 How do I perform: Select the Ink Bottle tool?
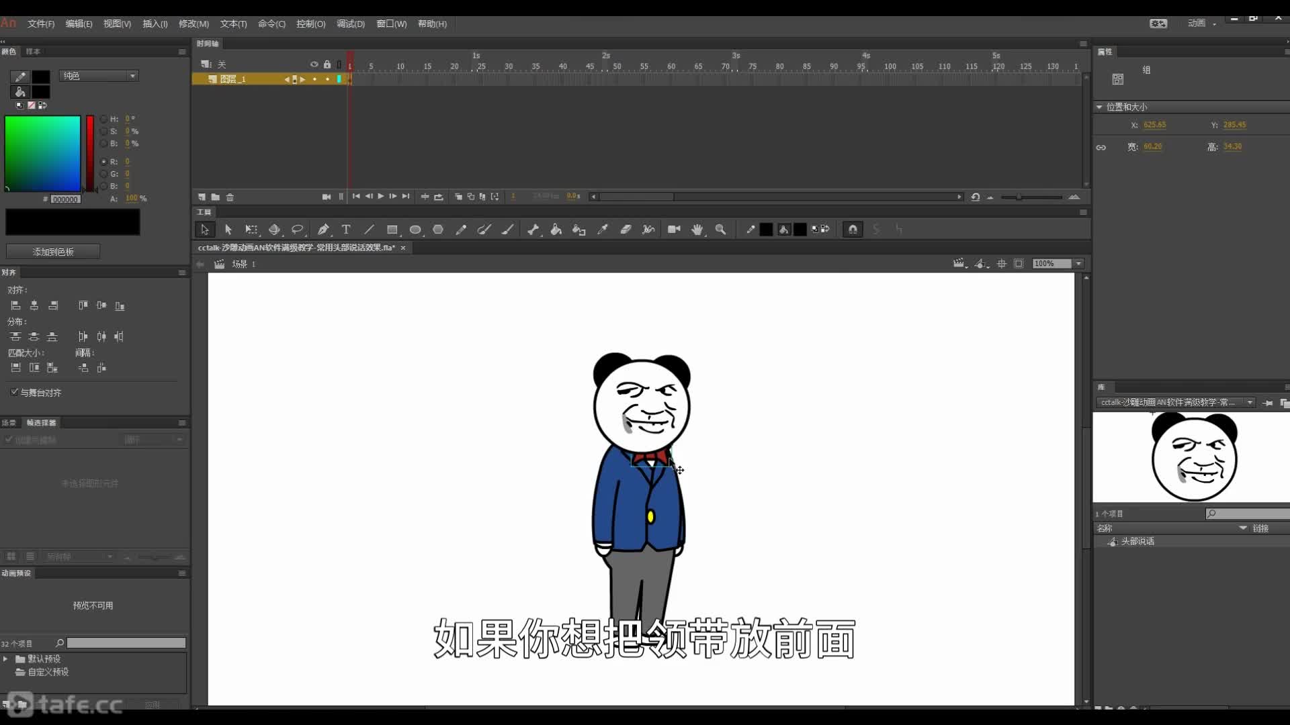579,230
